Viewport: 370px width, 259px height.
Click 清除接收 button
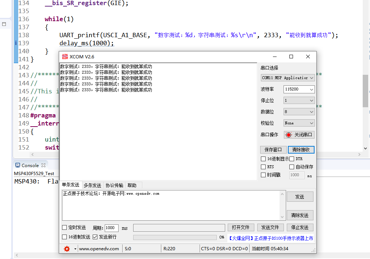301,150
